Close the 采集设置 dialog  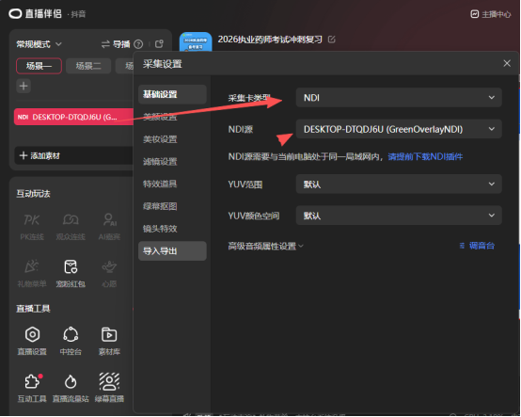507,63
